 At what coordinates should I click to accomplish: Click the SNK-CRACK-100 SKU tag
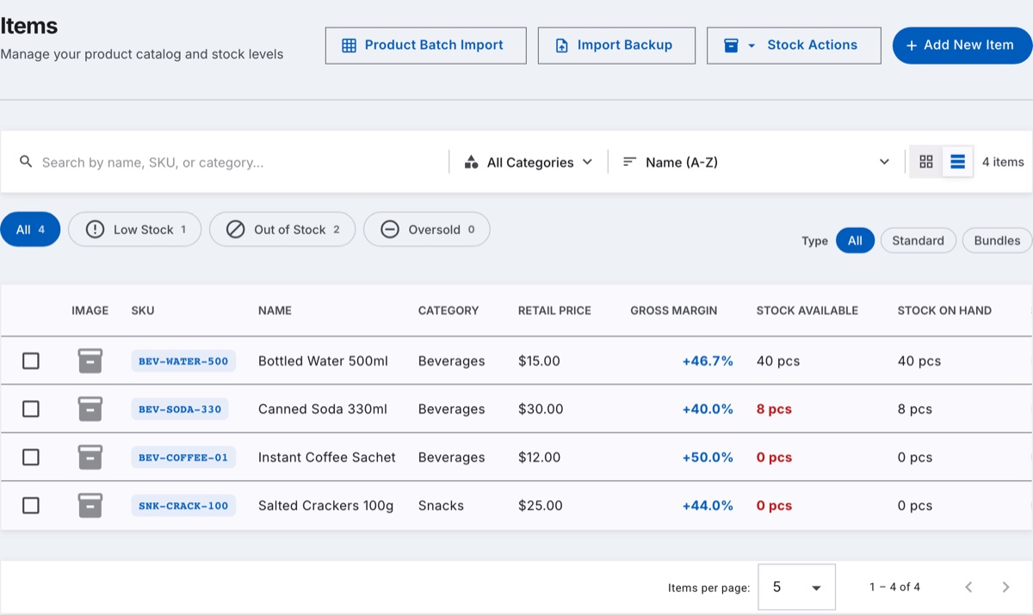(183, 506)
